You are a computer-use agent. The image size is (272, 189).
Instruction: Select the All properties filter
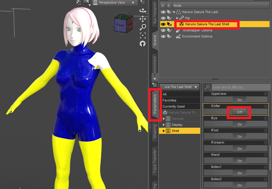click(180, 94)
